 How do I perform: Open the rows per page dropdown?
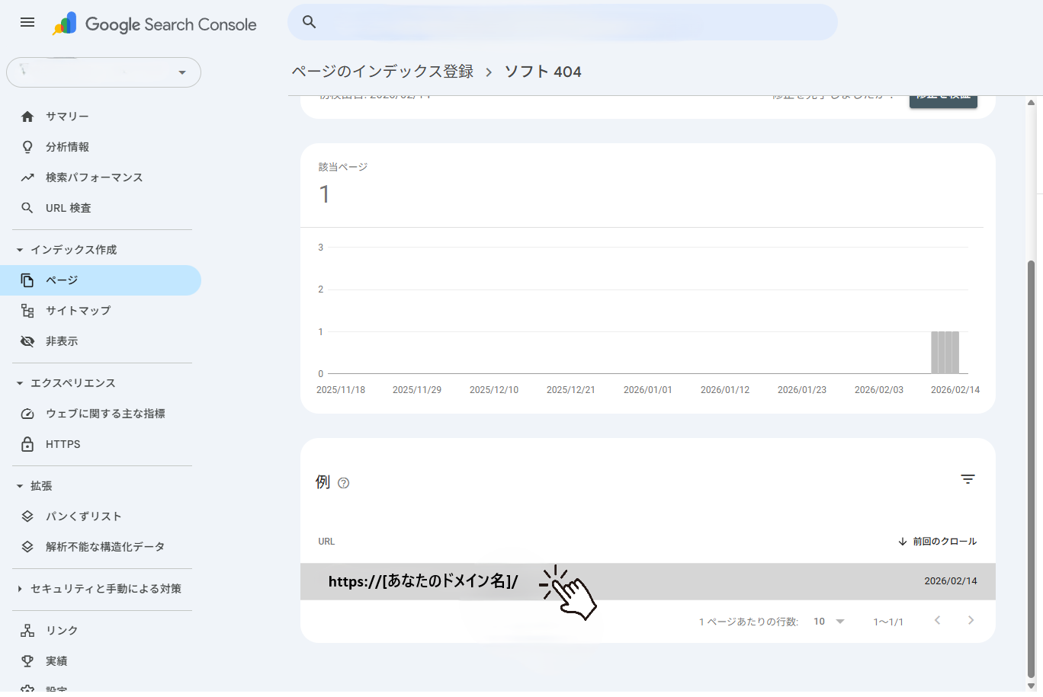tap(827, 621)
